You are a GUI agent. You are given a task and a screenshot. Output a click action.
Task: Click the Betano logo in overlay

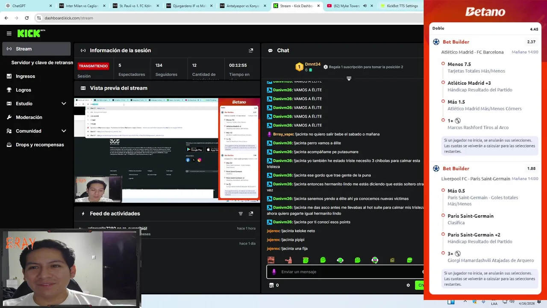click(485, 12)
